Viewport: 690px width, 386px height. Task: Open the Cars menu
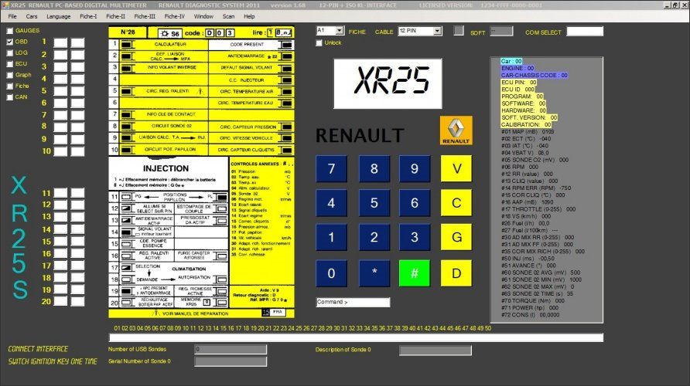tap(32, 16)
